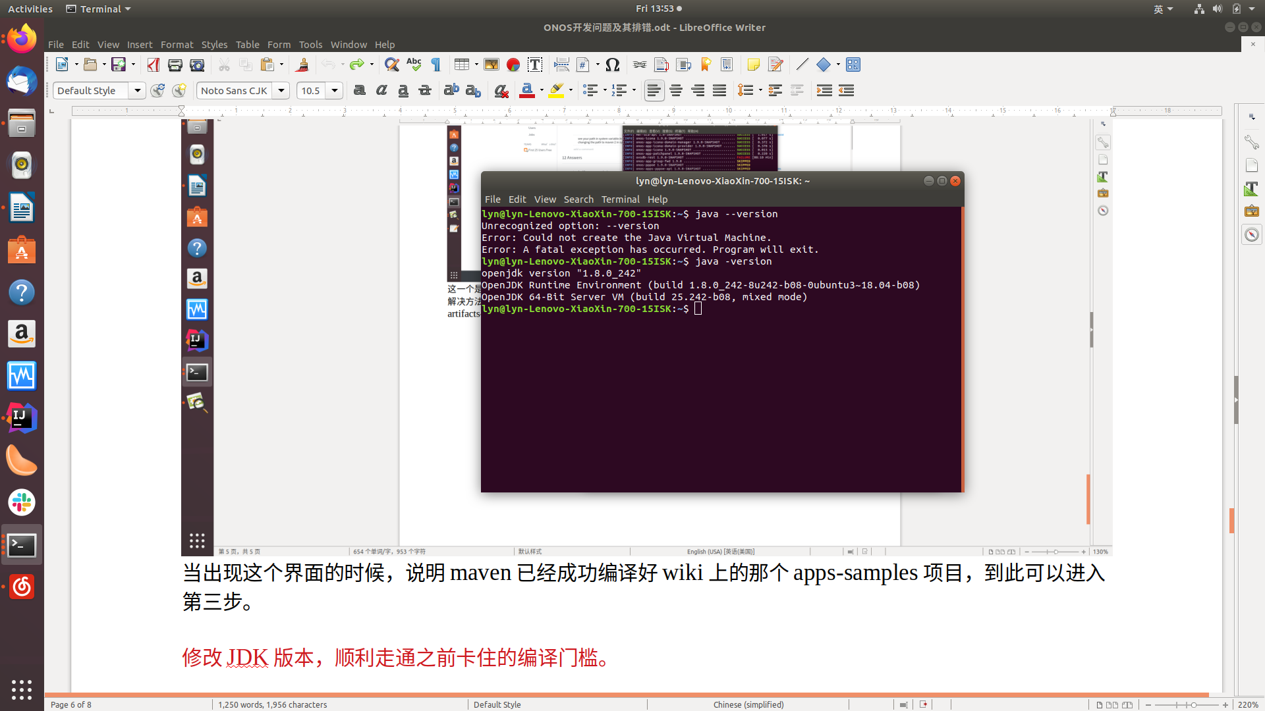
Task: Click Chinese (simplified) language in status bar
Action: (x=748, y=704)
